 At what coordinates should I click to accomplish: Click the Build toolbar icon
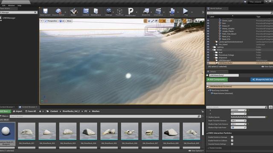[172, 12]
